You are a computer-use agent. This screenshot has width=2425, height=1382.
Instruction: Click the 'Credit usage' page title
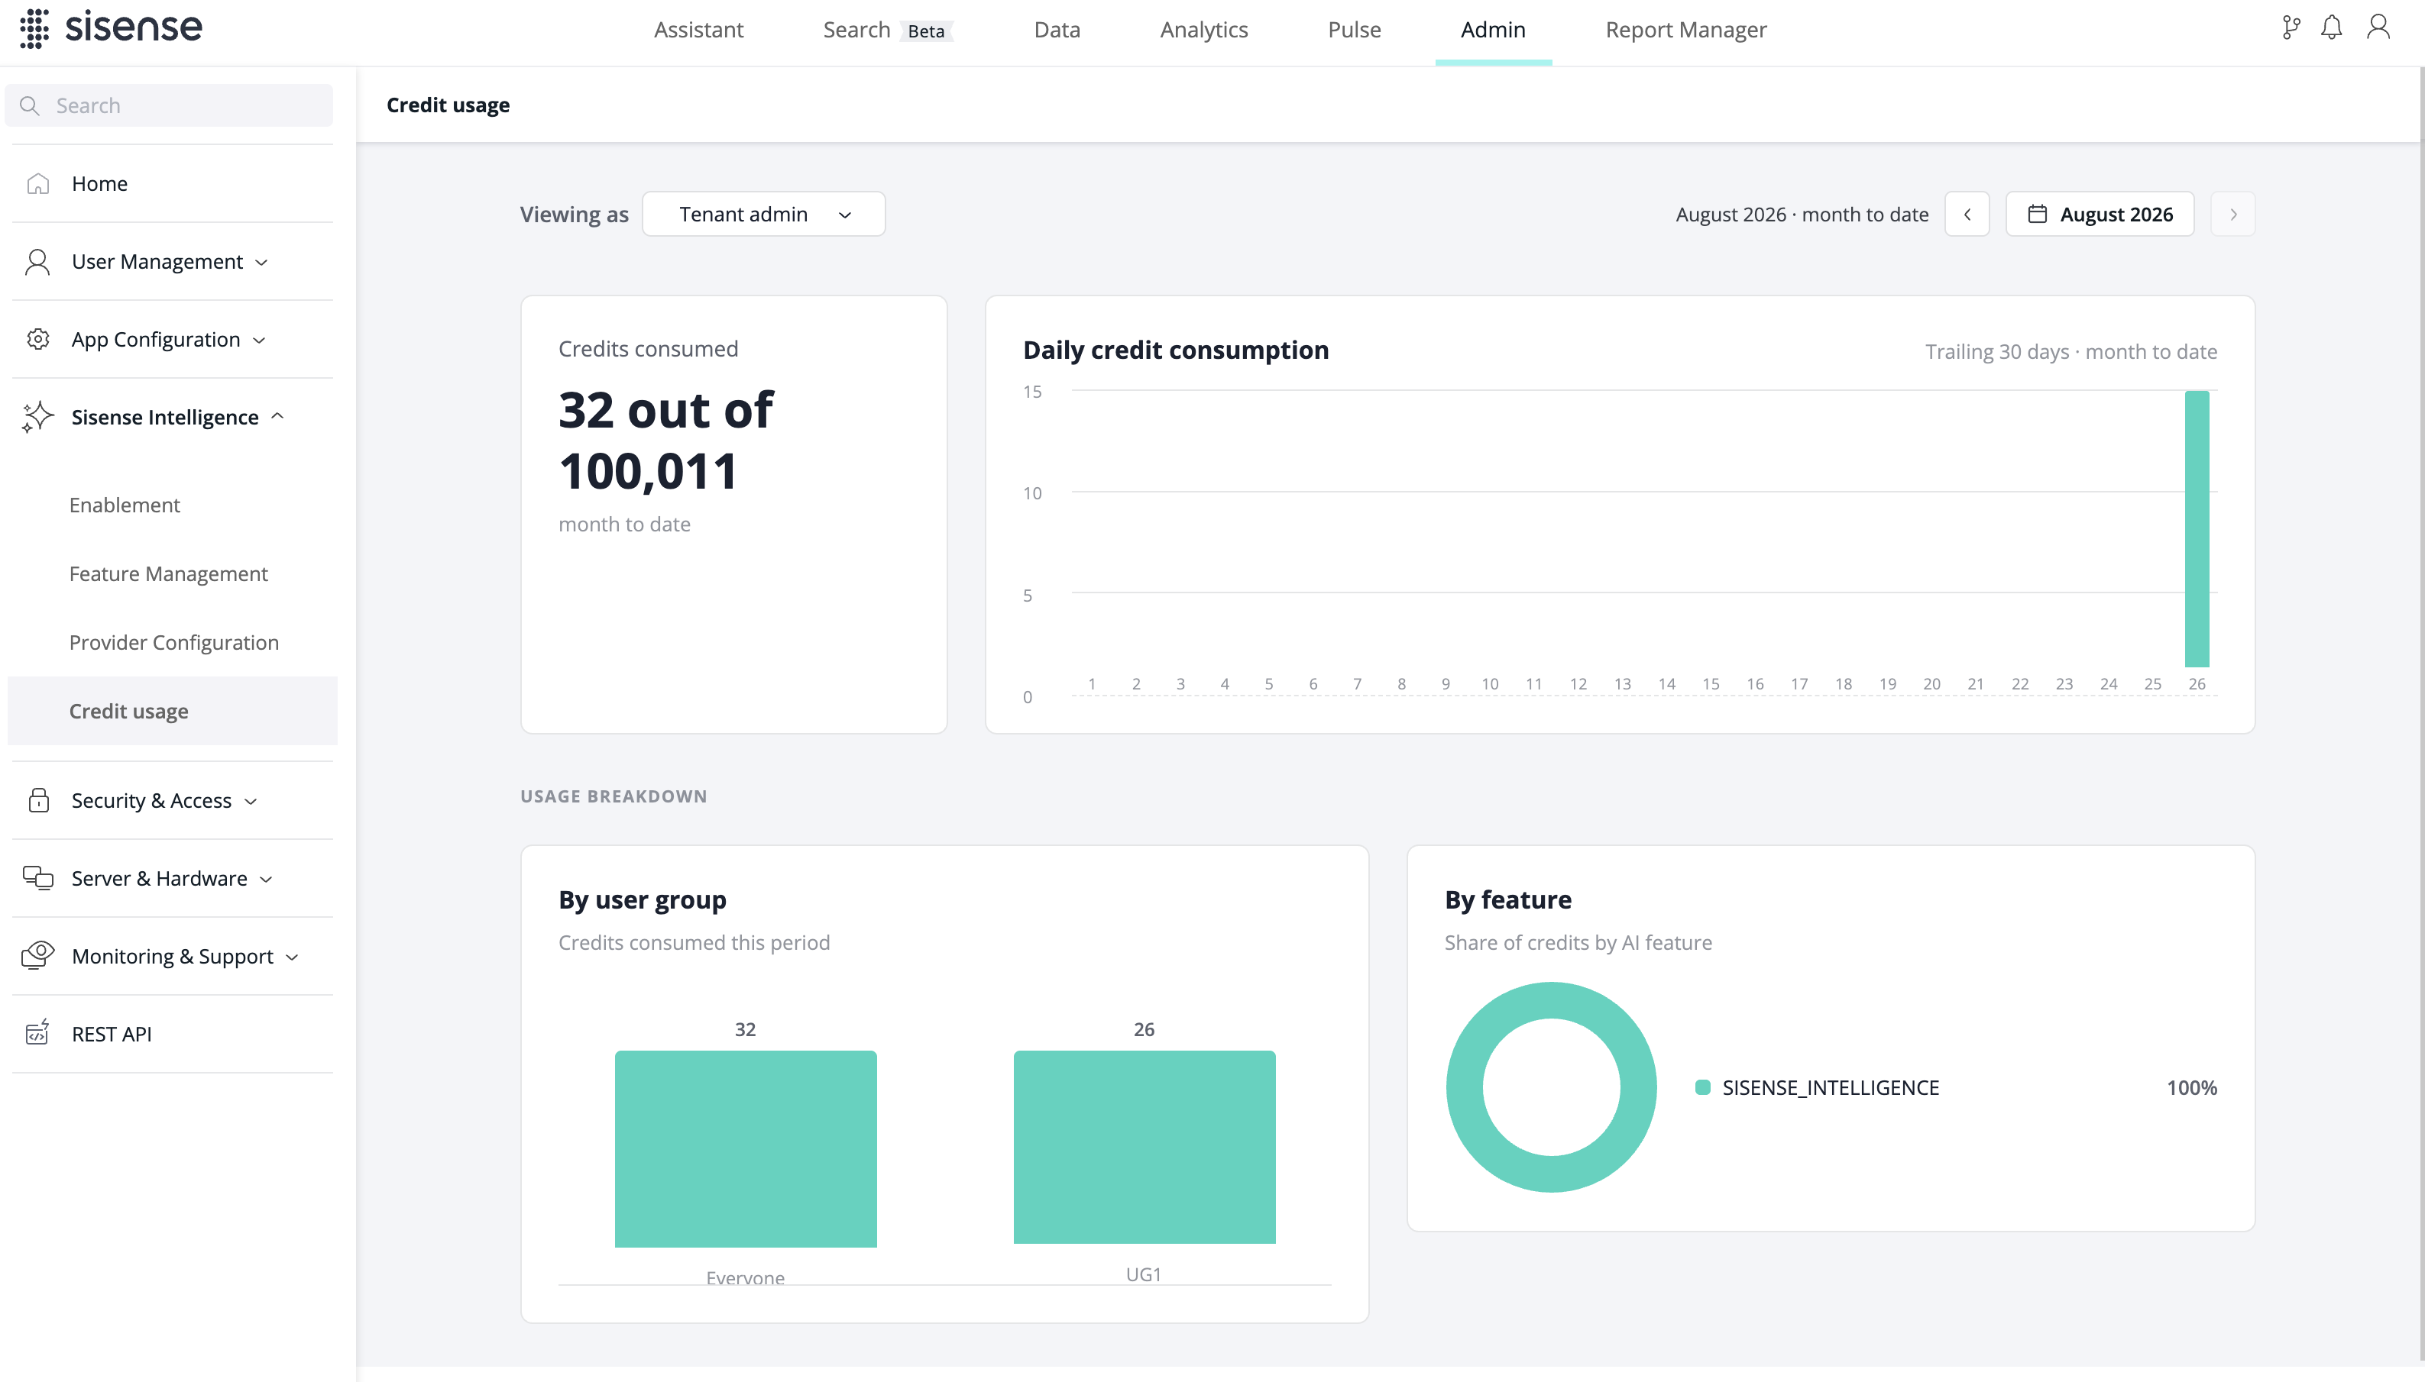point(448,105)
